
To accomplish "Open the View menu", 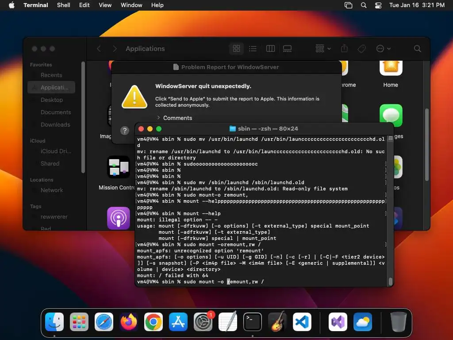I will point(105,5).
